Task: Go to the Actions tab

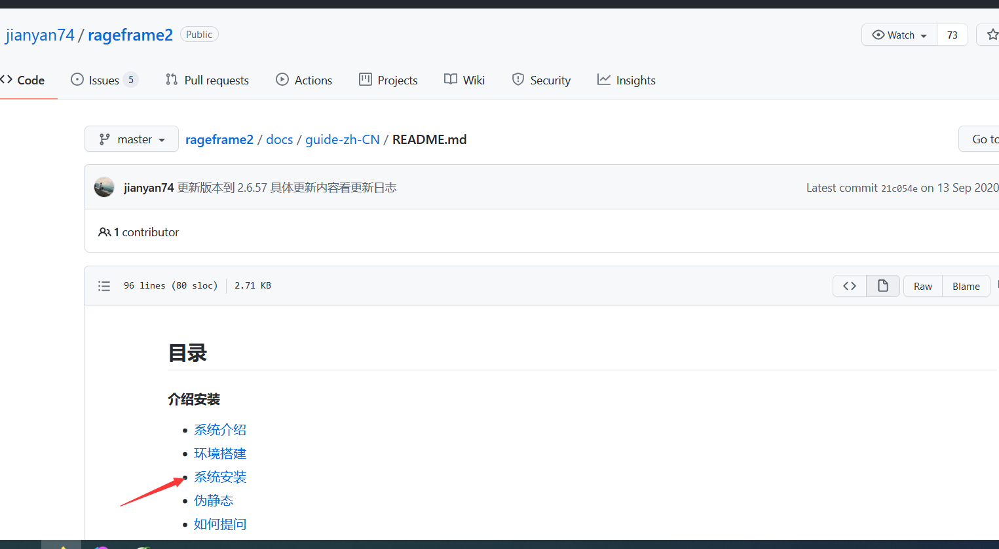Action: click(x=304, y=80)
